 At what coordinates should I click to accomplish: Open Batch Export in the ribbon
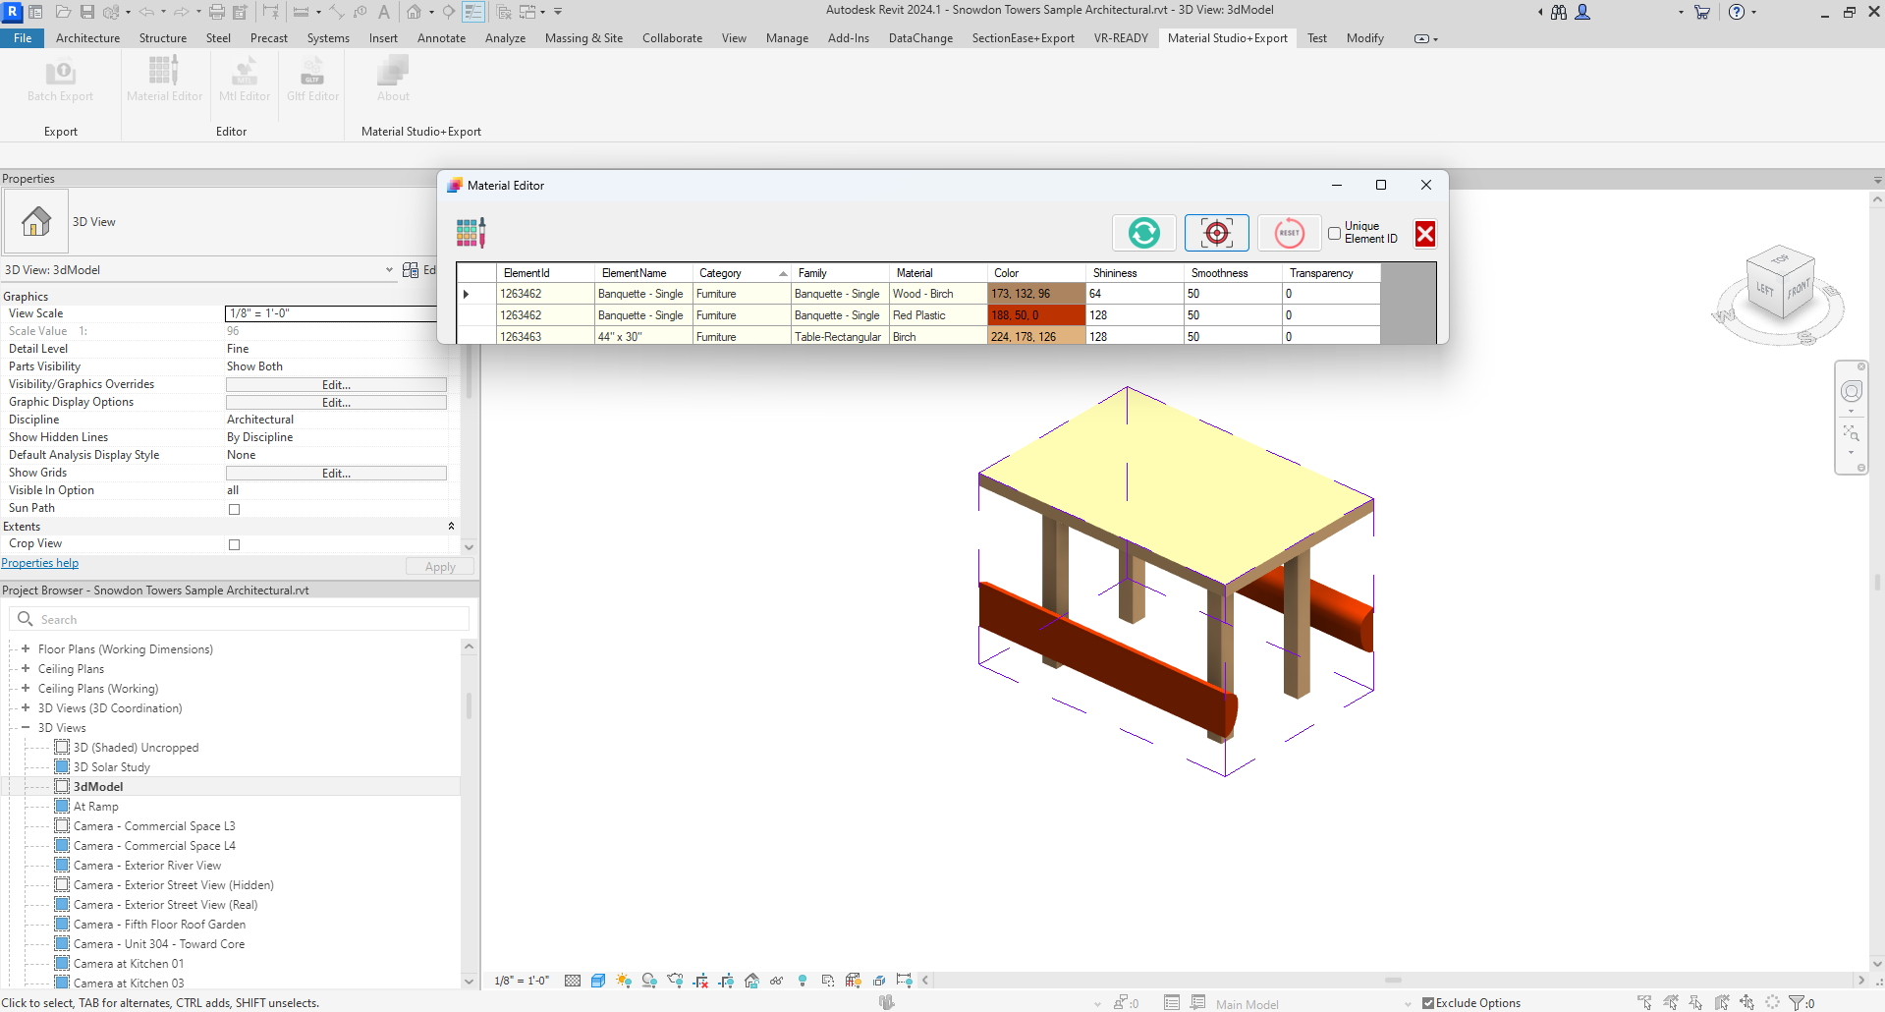tap(60, 81)
